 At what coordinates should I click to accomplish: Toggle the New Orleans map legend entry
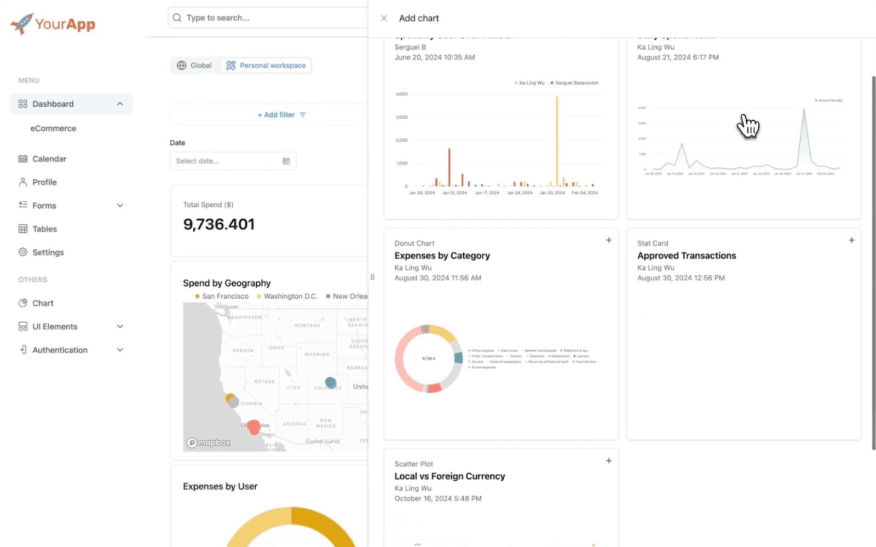pos(347,296)
